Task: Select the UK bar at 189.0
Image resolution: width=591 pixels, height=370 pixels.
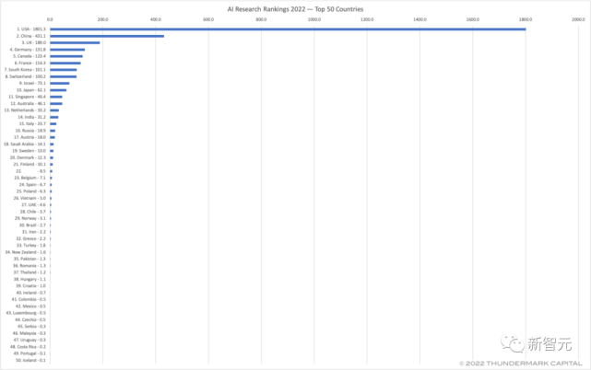Action: [x=75, y=43]
